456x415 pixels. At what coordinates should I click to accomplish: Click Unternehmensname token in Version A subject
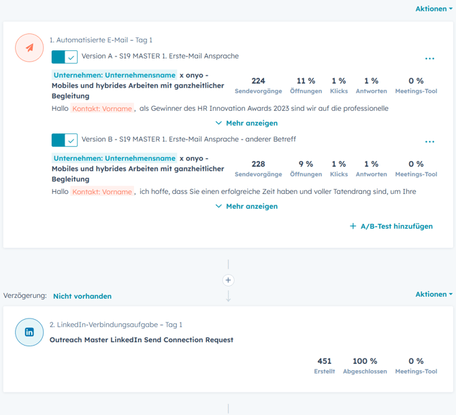(114, 75)
